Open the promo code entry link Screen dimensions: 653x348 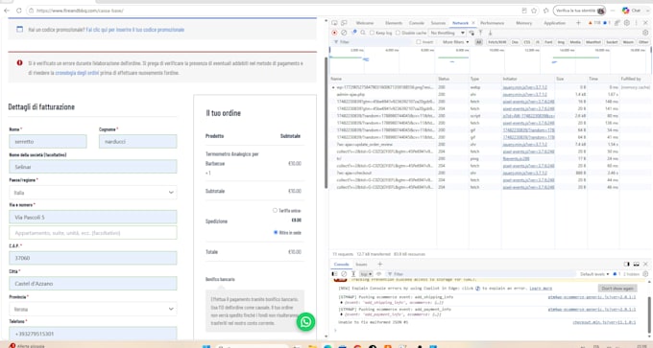(x=135, y=30)
